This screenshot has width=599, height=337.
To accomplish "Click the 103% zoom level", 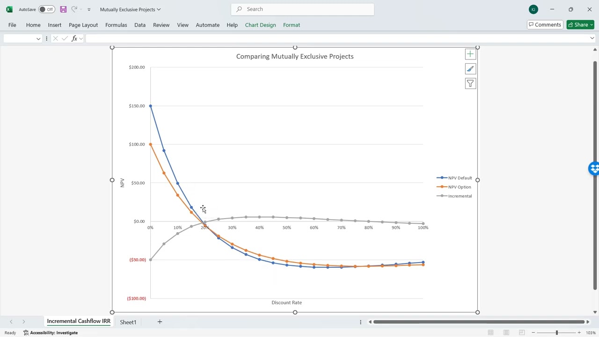I will pos(591,333).
